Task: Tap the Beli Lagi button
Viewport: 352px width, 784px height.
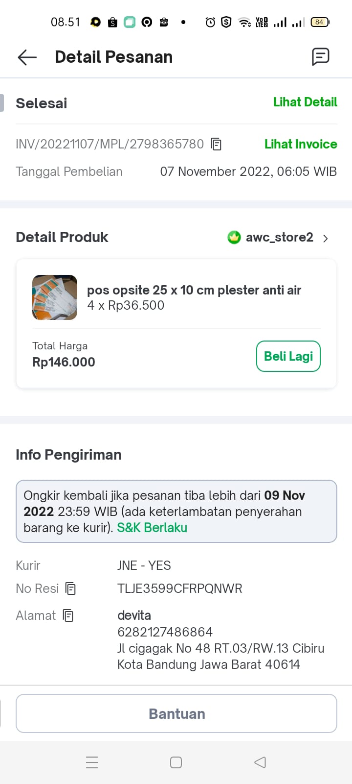Action: 288,356
